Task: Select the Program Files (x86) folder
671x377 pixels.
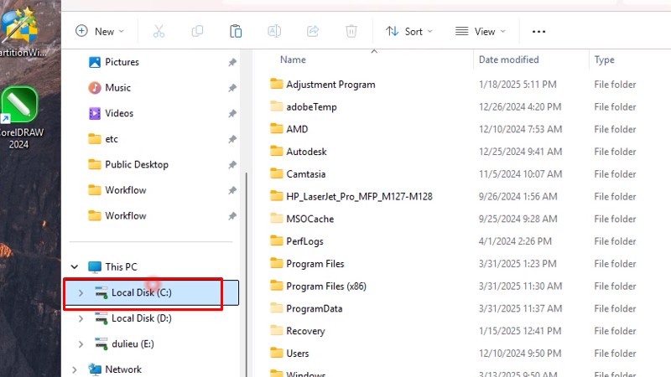Action: [326, 287]
